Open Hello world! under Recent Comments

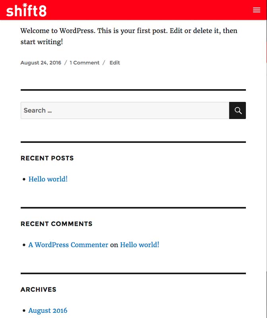[x=139, y=245]
